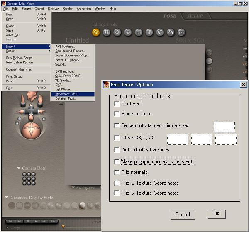This screenshot has width=249, height=232.
Task: Click Cancel in Prop Import Options
Action: pos(183,215)
